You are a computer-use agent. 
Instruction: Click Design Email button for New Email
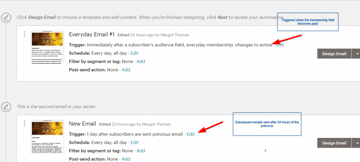coord(334,143)
